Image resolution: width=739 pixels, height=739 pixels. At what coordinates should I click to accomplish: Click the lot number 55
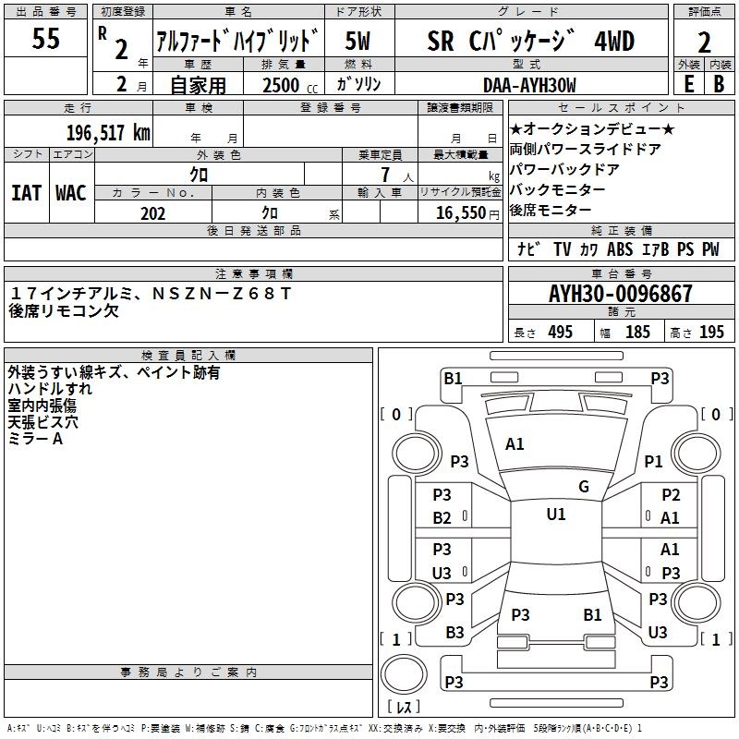[46, 39]
